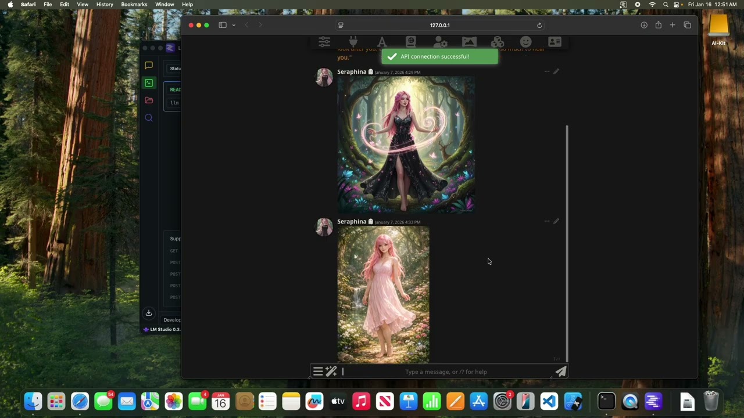This screenshot has height=418, width=744.
Task: Open LM Studio Discover search icon
Action: tap(149, 118)
